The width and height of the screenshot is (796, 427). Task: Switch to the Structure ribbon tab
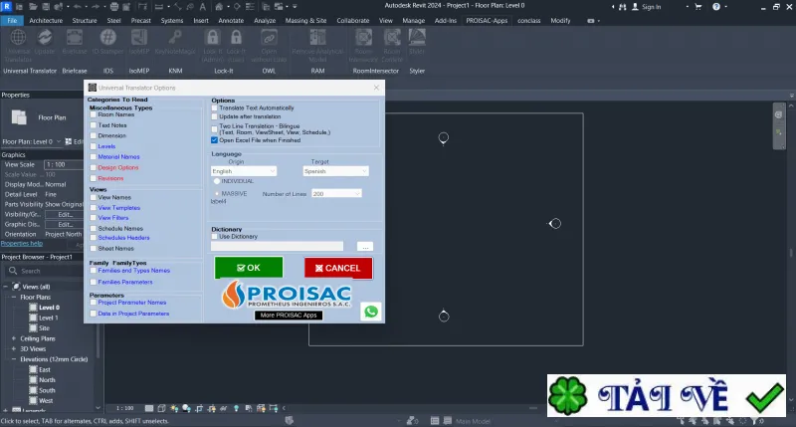click(x=85, y=20)
